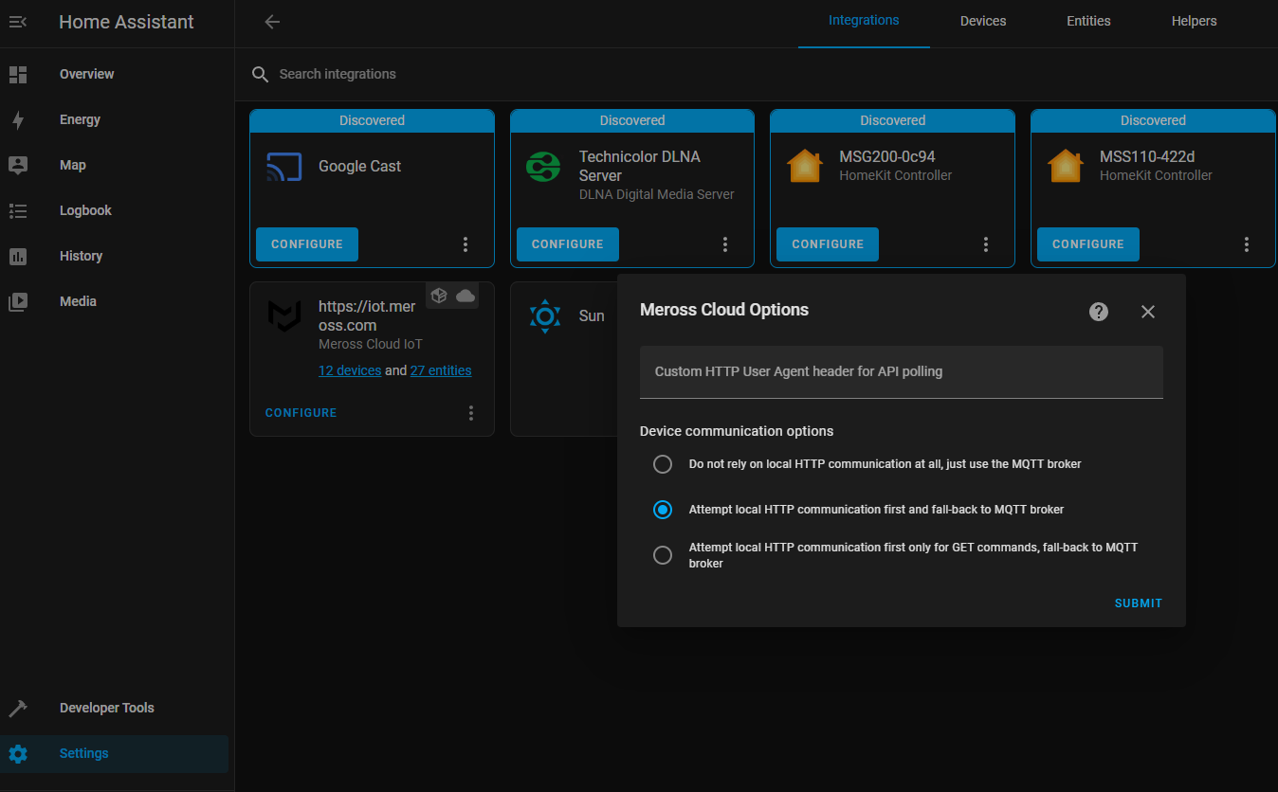Collapse the sidebar with the menu icon
1278x792 pixels.
18,22
